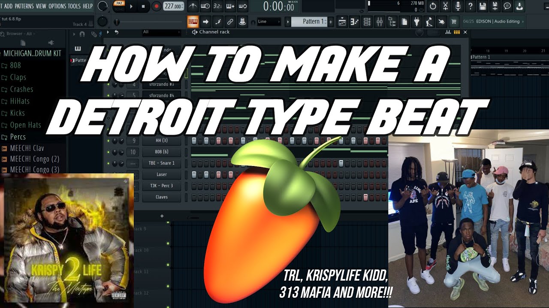Open undo history icon

433,6
